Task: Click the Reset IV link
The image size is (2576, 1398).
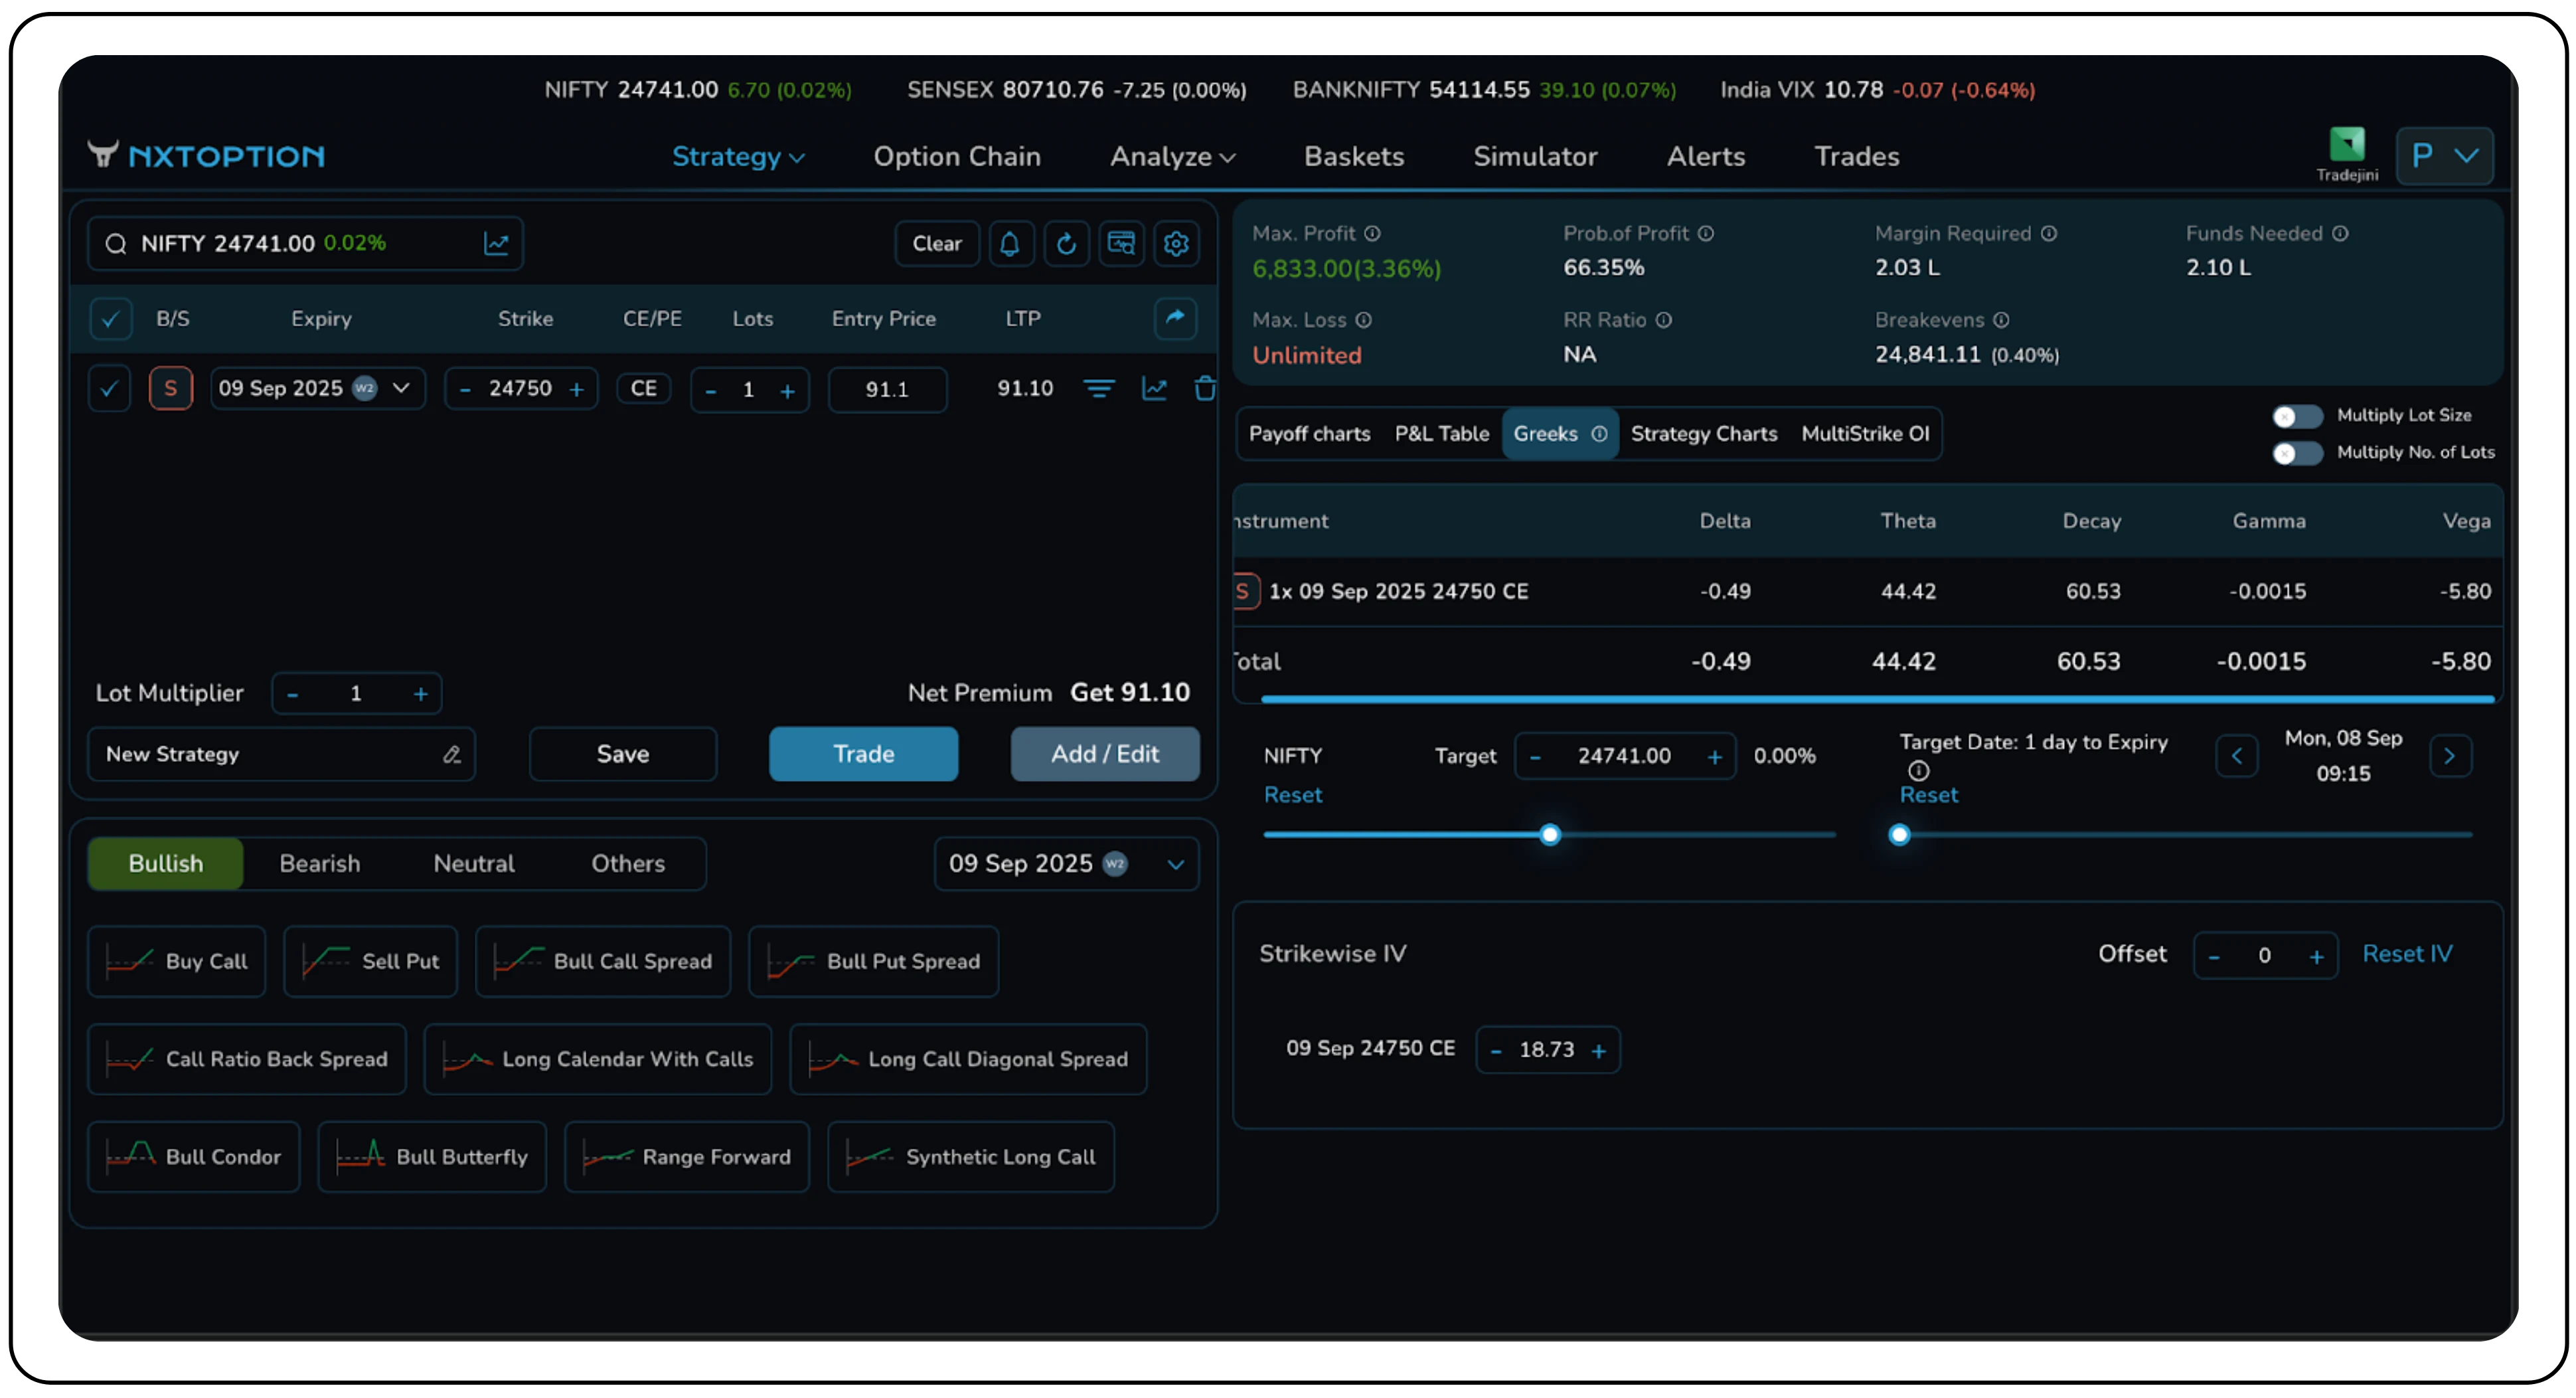Action: pyautogui.click(x=2406, y=954)
